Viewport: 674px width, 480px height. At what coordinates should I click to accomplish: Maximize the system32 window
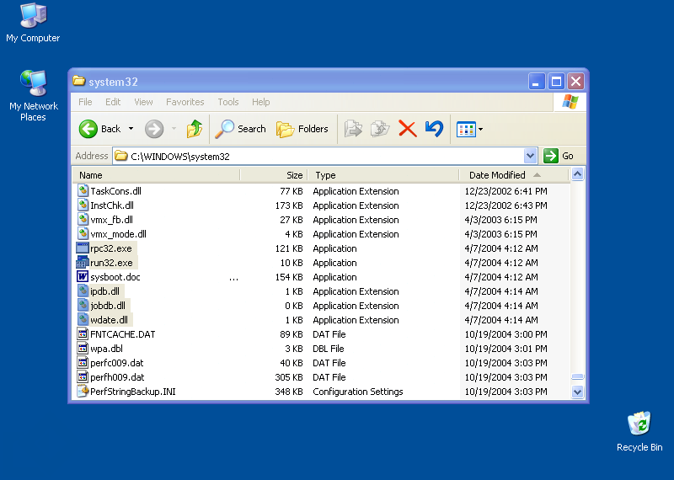point(556,81)
